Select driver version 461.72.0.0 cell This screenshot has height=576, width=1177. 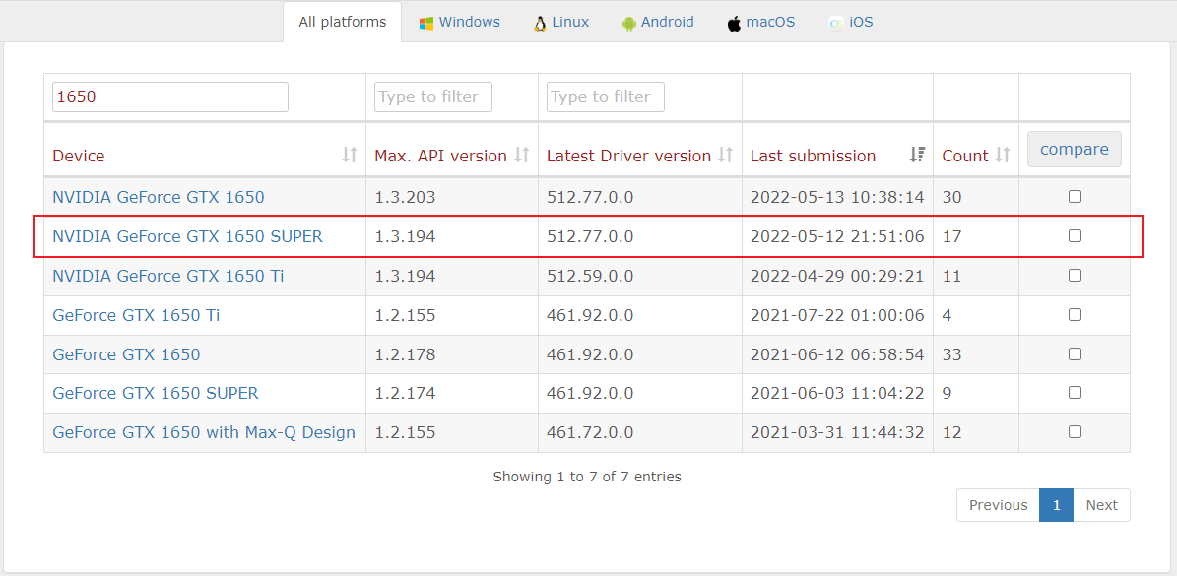[590, 433]
